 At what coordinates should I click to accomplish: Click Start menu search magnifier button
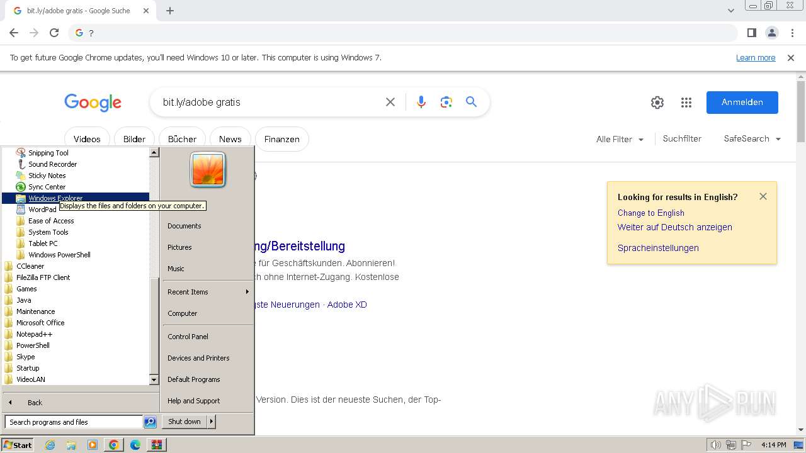(150, 422)
